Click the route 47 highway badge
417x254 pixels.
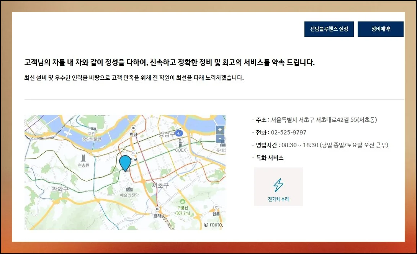[x=180, y=133]
